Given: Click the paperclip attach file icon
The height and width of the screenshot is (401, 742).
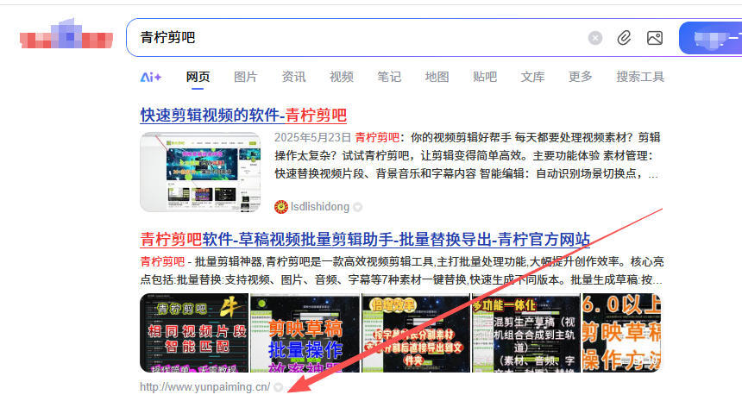Looking at the screenshot, I should (x=624, y=38).
